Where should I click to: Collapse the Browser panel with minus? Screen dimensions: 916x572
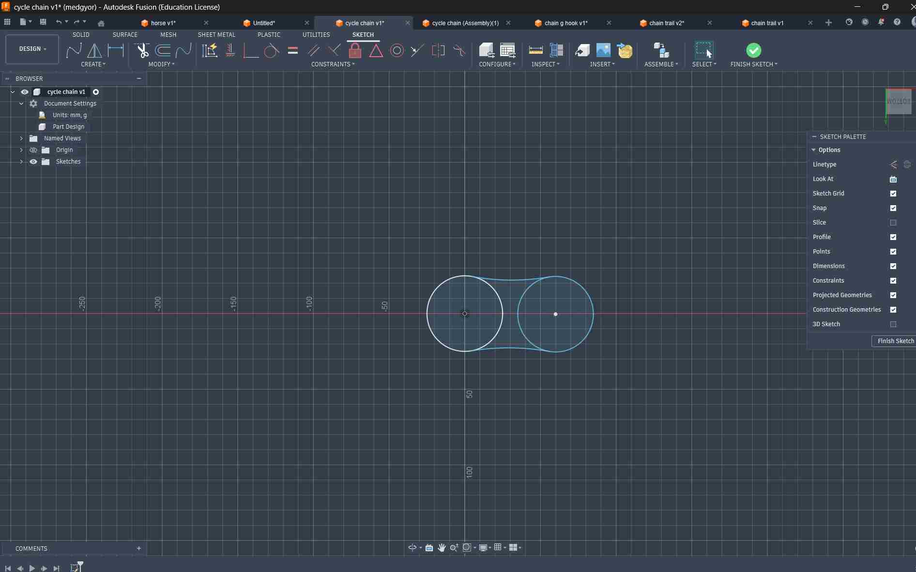[139, 78]
